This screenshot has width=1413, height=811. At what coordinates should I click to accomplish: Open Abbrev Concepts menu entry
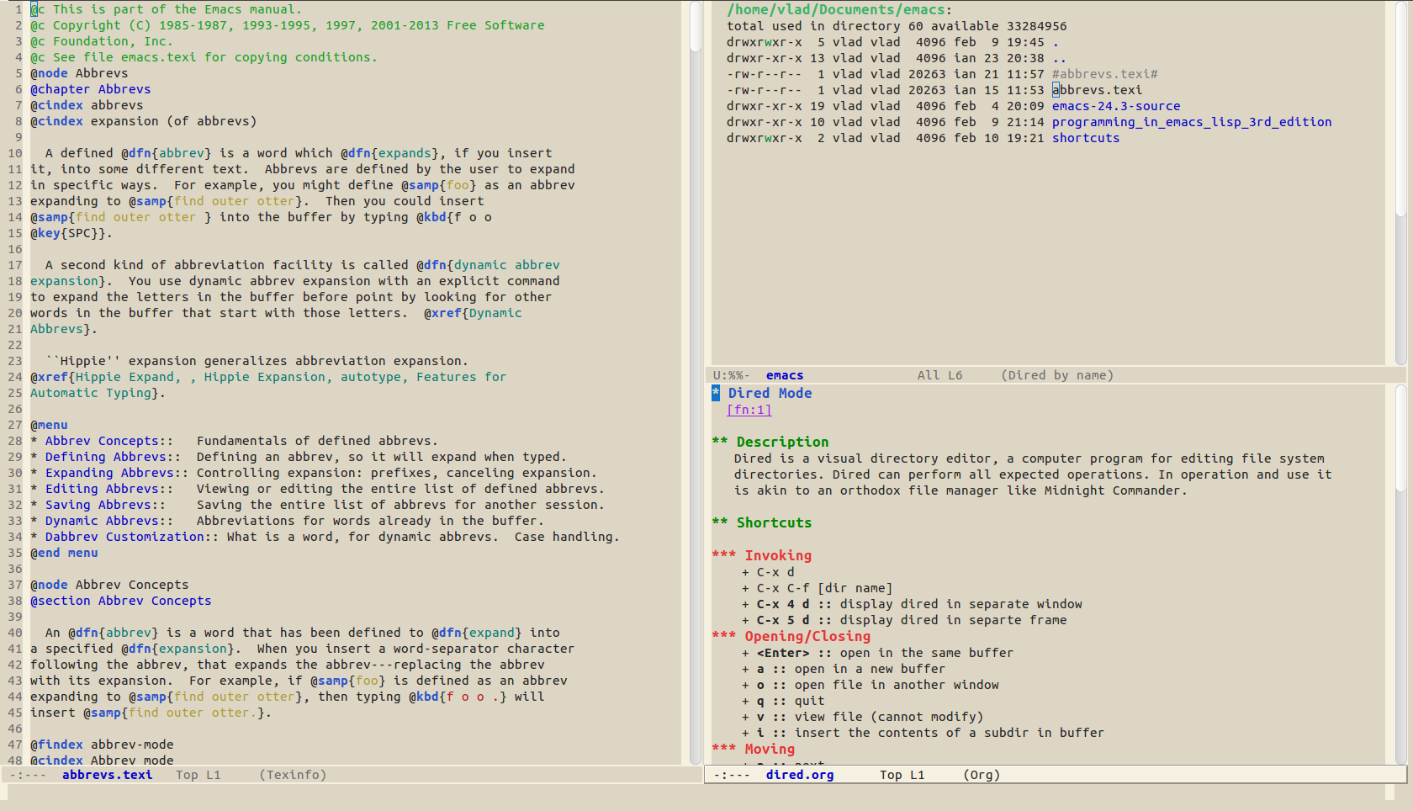[x=102, y=441]
